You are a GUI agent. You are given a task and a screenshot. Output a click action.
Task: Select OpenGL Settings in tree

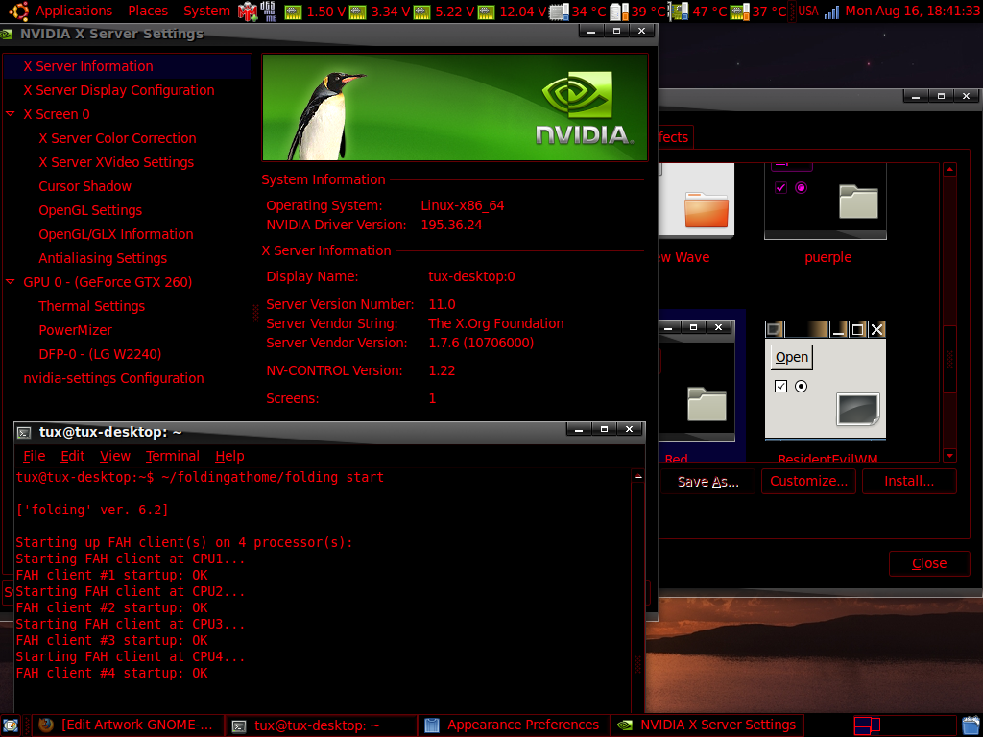(x=90, y=210)
